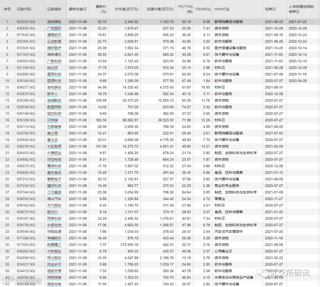Open the 通易航天 security link

tap(54, 35)
